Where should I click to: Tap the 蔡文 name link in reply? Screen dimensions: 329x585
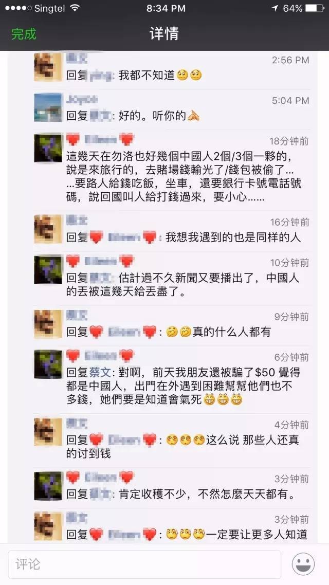point(100,372)
